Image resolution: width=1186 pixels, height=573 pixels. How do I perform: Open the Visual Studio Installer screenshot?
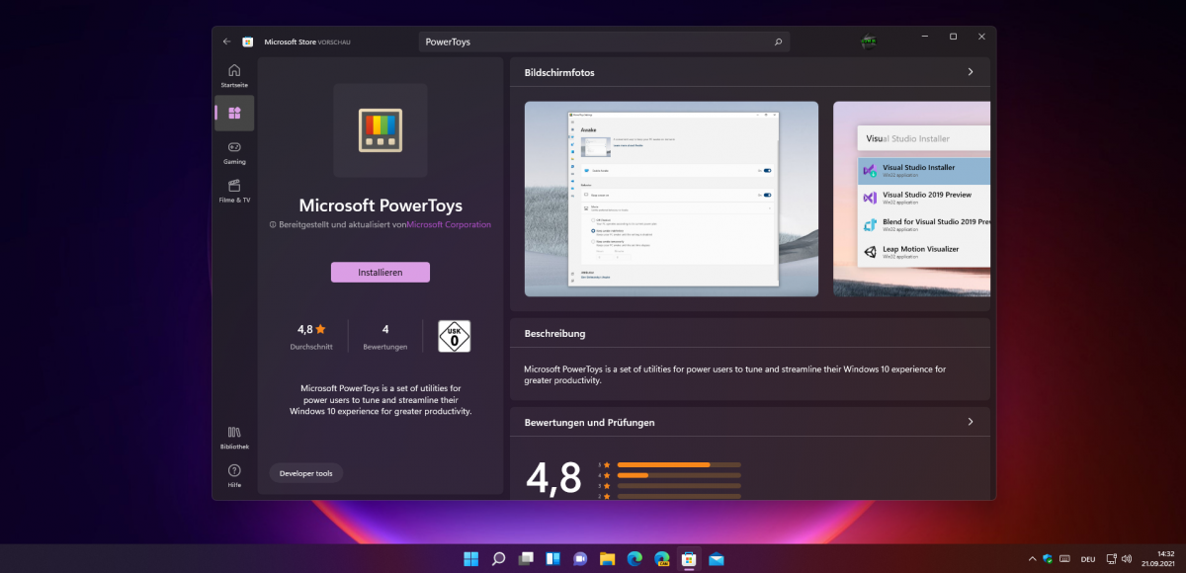(x=911, y=199)
